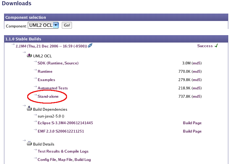The image size is (232, 164).
Task: Open md5 link for the 3.0M SDK
Action: coord(196,63)
